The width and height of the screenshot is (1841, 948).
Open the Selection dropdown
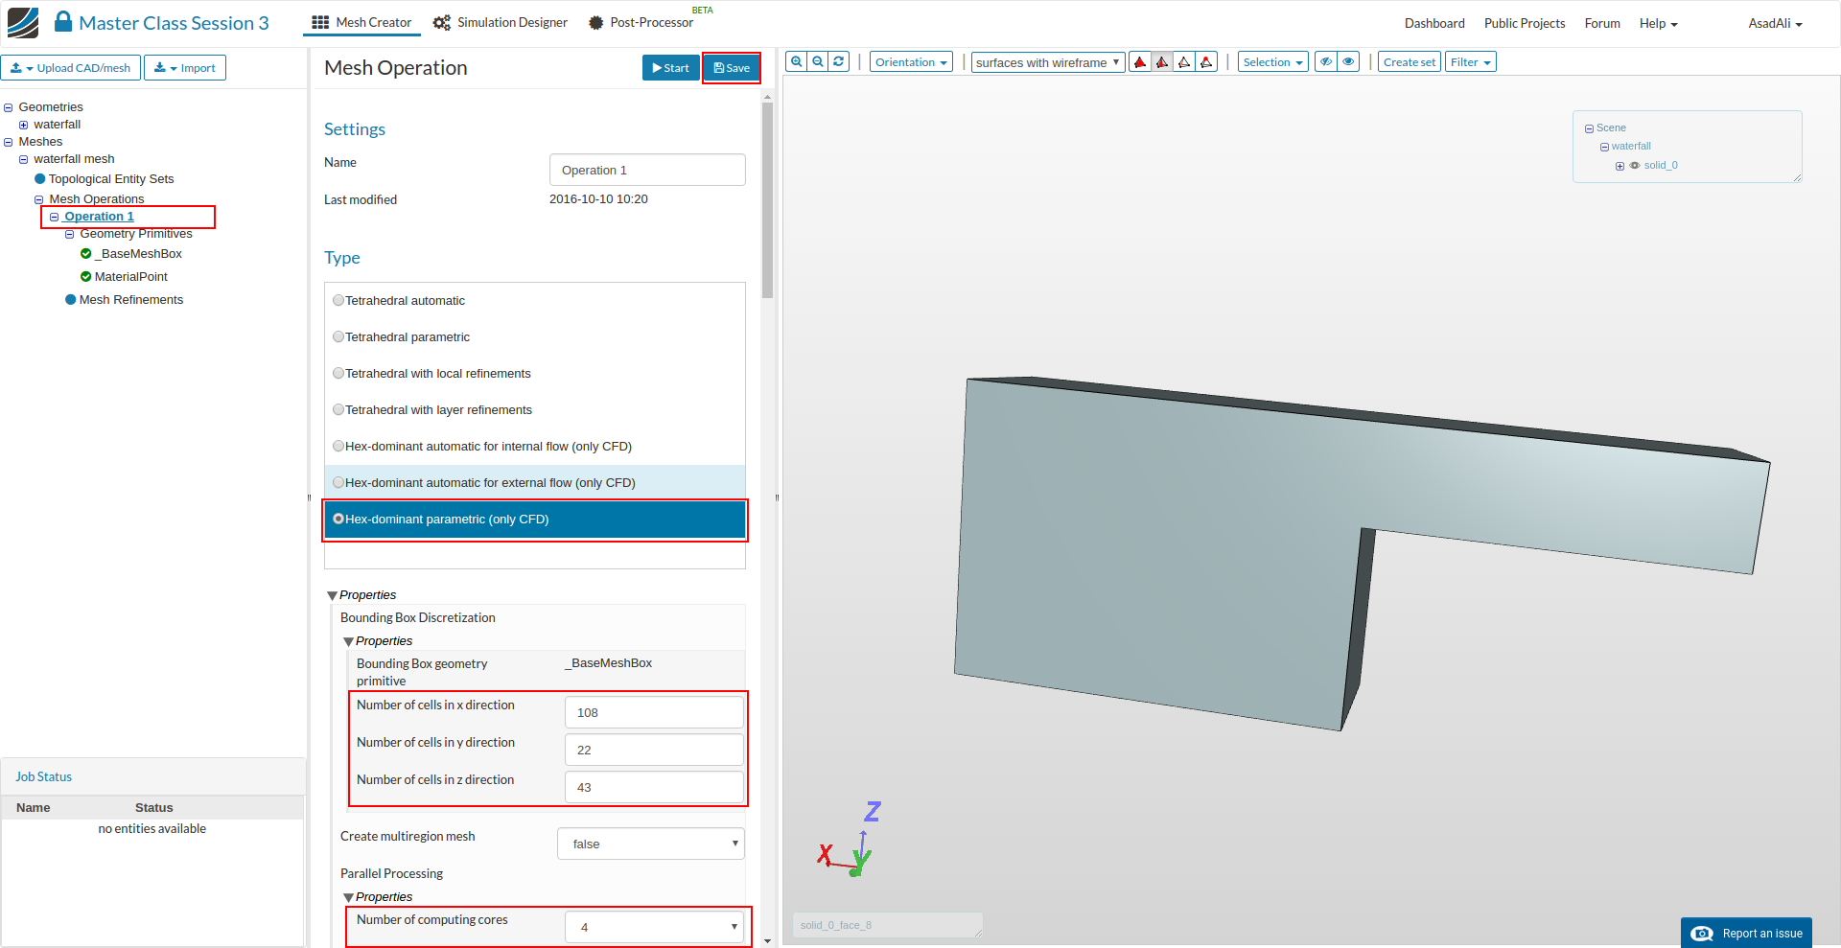1273,62
